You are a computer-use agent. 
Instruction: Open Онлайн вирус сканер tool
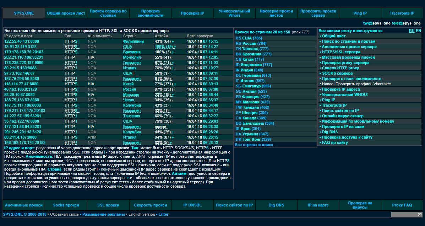343,116
